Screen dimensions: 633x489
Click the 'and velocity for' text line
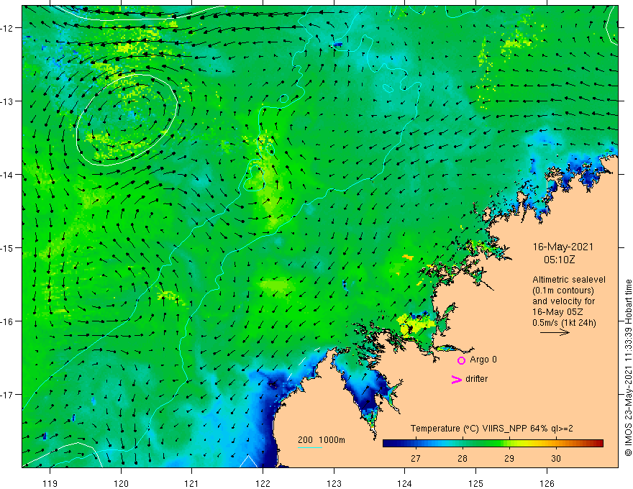pyautogui.click(x=563, y=301)
